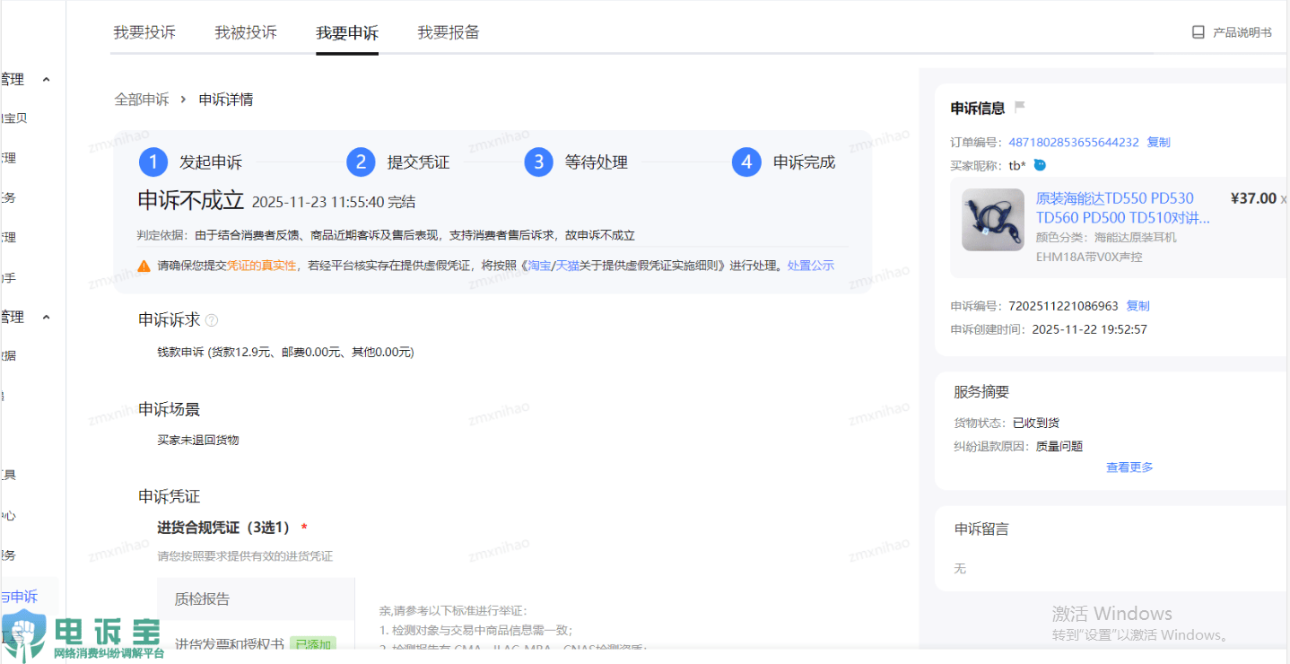Viewport: 1290px width, 664px height.
Task: Click step 1 circle 发起申诉
Action: (153, 162)
